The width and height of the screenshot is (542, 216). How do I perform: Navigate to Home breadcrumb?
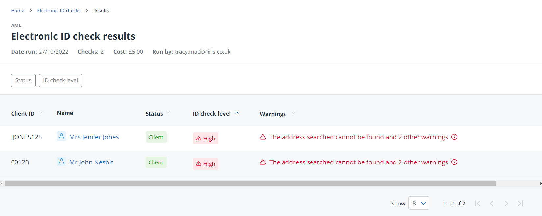[x=17, y=11]
